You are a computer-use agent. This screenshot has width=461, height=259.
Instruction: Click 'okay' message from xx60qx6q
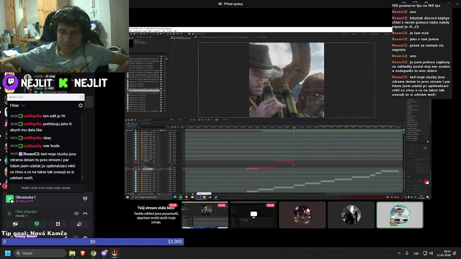pos(47,138)
